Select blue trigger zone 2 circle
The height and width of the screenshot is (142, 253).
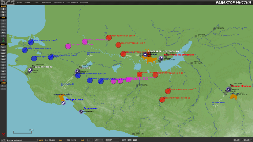tap(51, 57)
